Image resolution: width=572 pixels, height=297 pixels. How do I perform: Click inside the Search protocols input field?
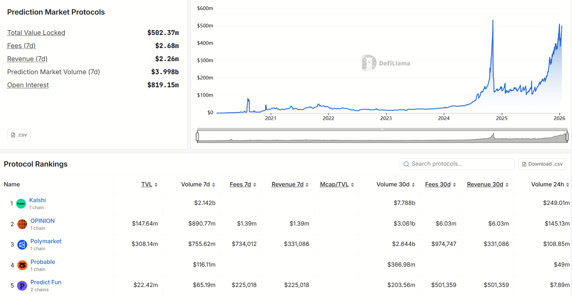456,164
